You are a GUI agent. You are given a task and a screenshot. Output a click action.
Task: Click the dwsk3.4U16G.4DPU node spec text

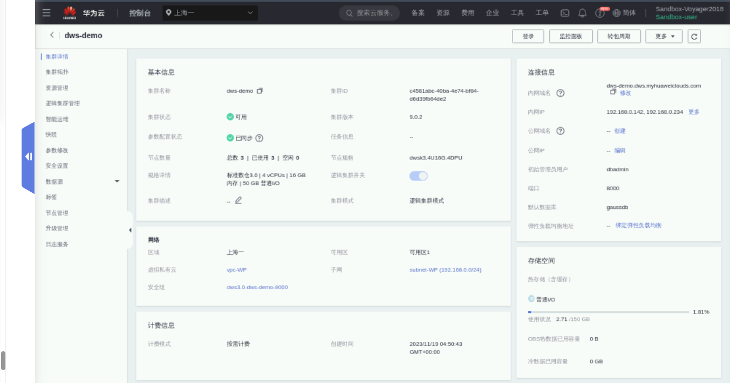[436, 158]
